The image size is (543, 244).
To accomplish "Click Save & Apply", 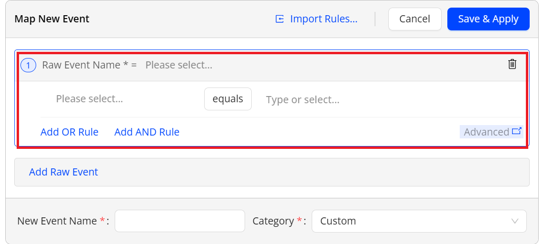I will pos(488,19).
